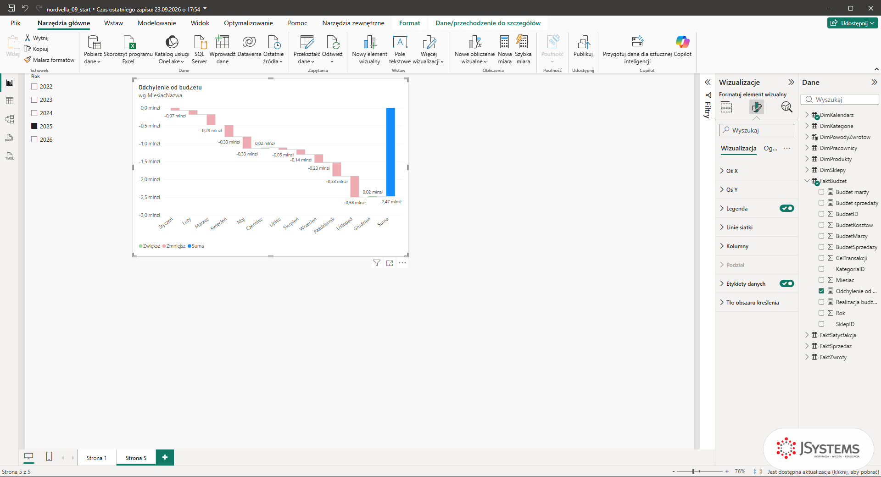Collapse the FaktBudzet table
881x477 pixels.
pos(807,181)
